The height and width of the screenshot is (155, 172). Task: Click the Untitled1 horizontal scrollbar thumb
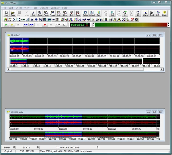point(77,69)
